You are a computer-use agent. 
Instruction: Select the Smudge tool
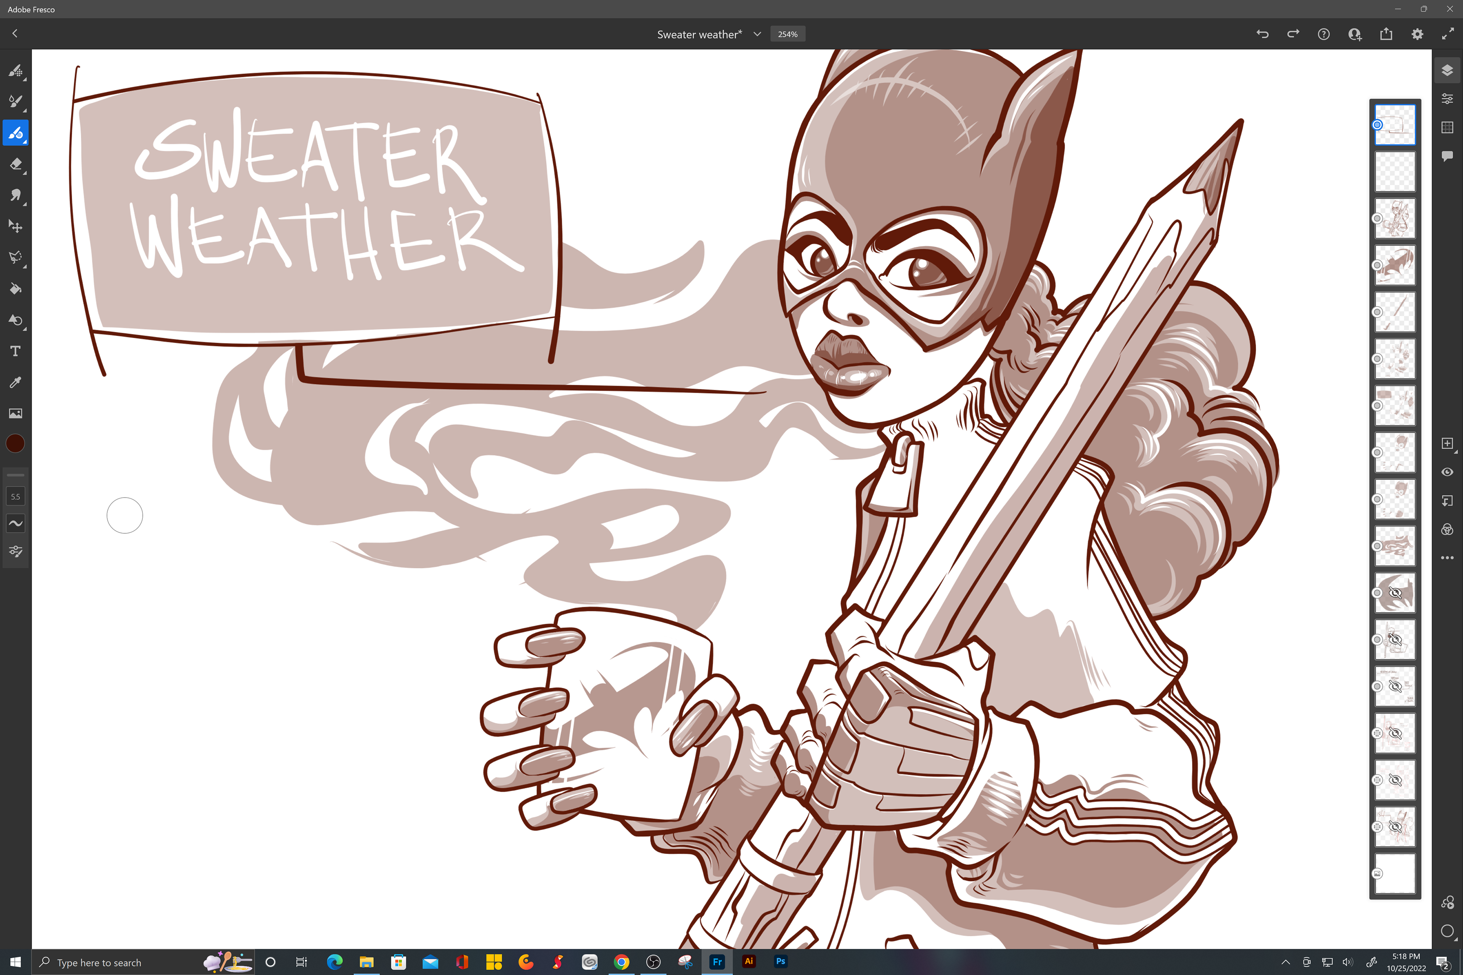click(16, 195)
